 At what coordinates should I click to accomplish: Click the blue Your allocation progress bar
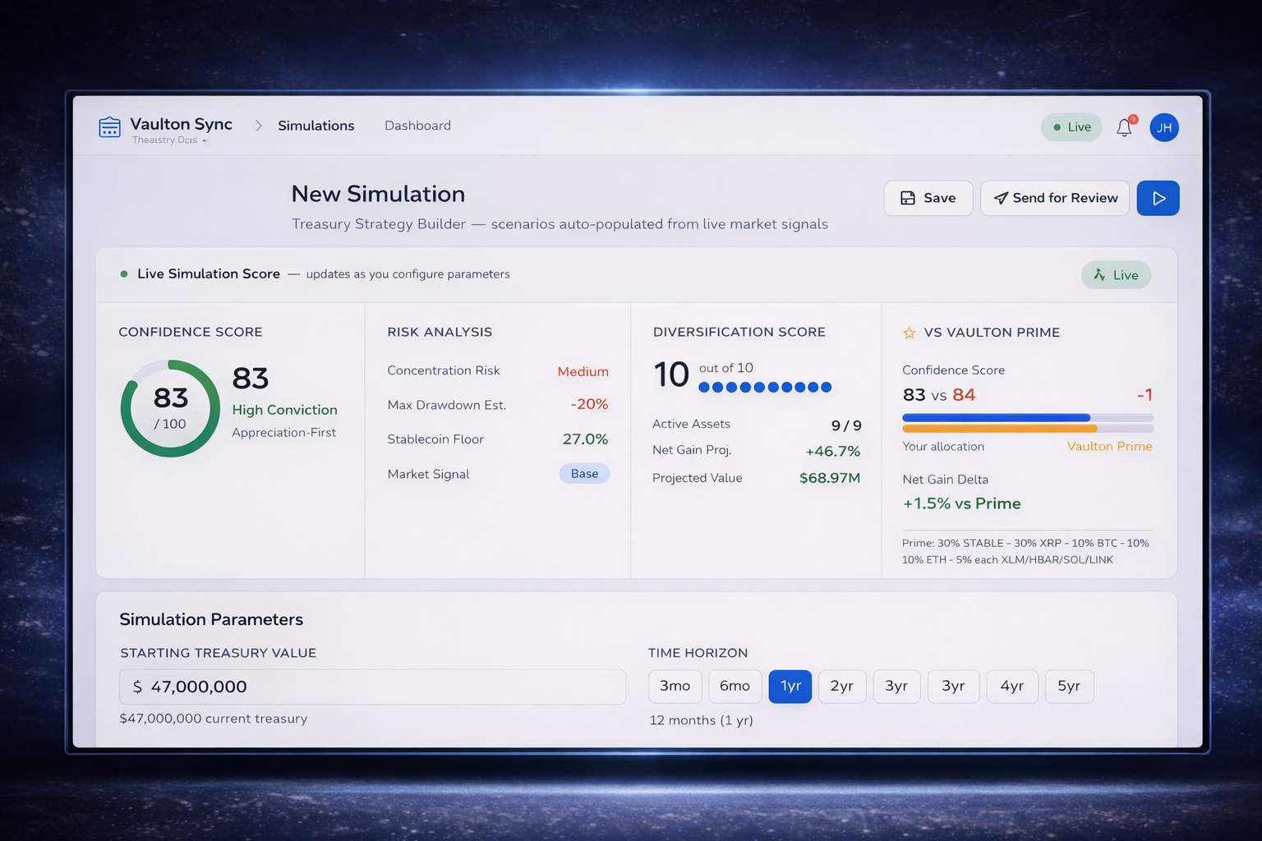1028,418
